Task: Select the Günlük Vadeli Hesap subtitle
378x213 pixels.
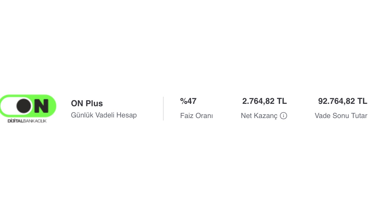Action: pyautogui.click(x=104, y=115)
